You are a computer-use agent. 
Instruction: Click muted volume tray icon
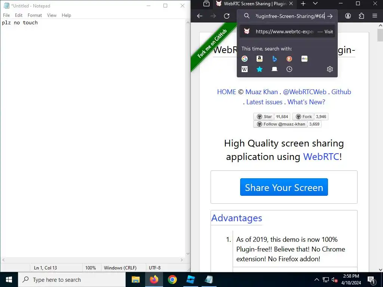tap(334, 280)
